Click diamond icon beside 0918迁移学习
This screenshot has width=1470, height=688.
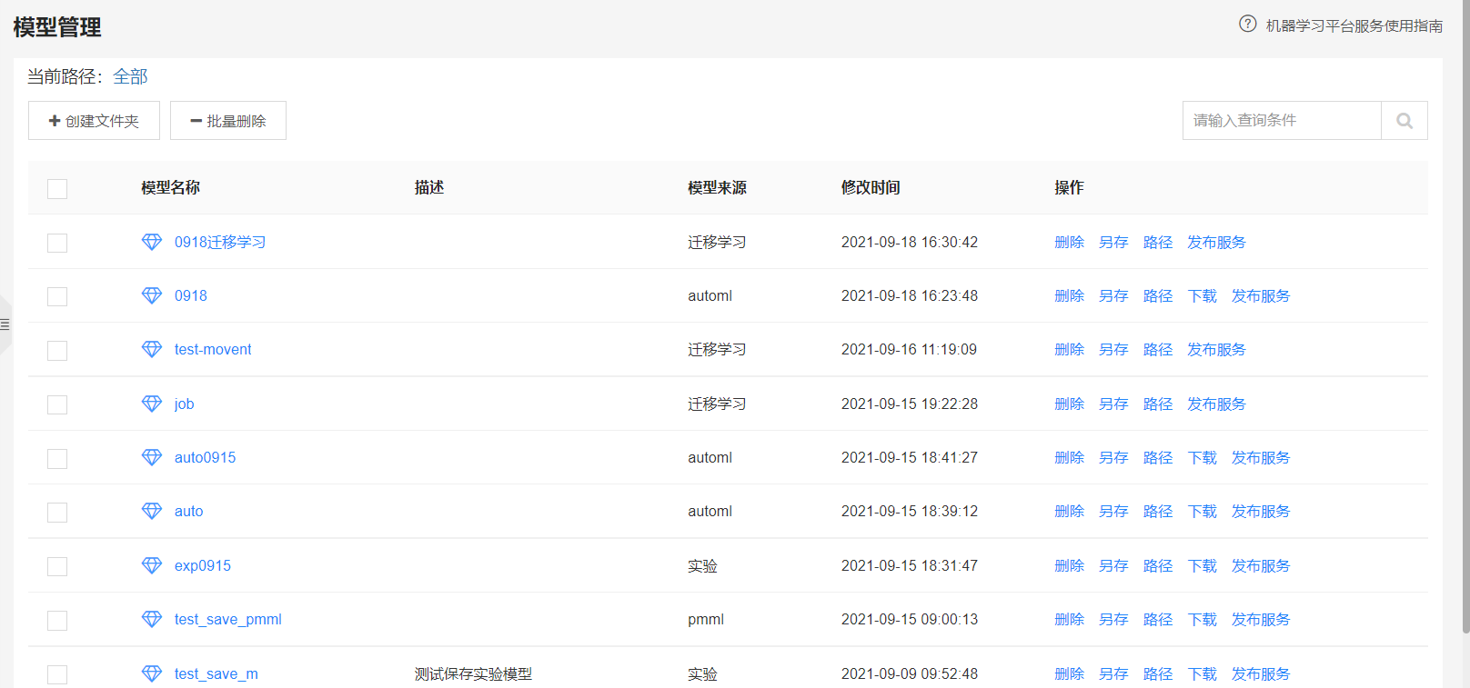[x=152, y=242]
